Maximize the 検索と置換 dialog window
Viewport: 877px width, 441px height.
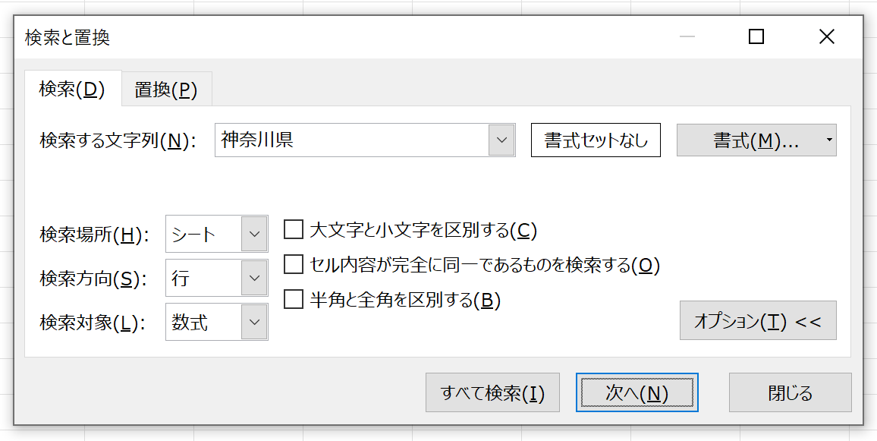(x=756, y=37)
